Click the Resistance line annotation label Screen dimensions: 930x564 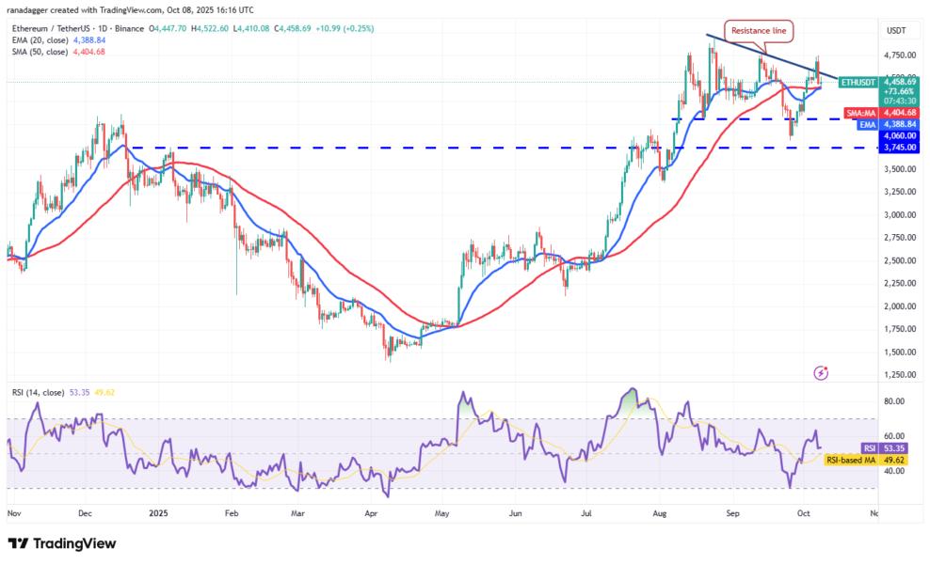(x=759, y=29)
